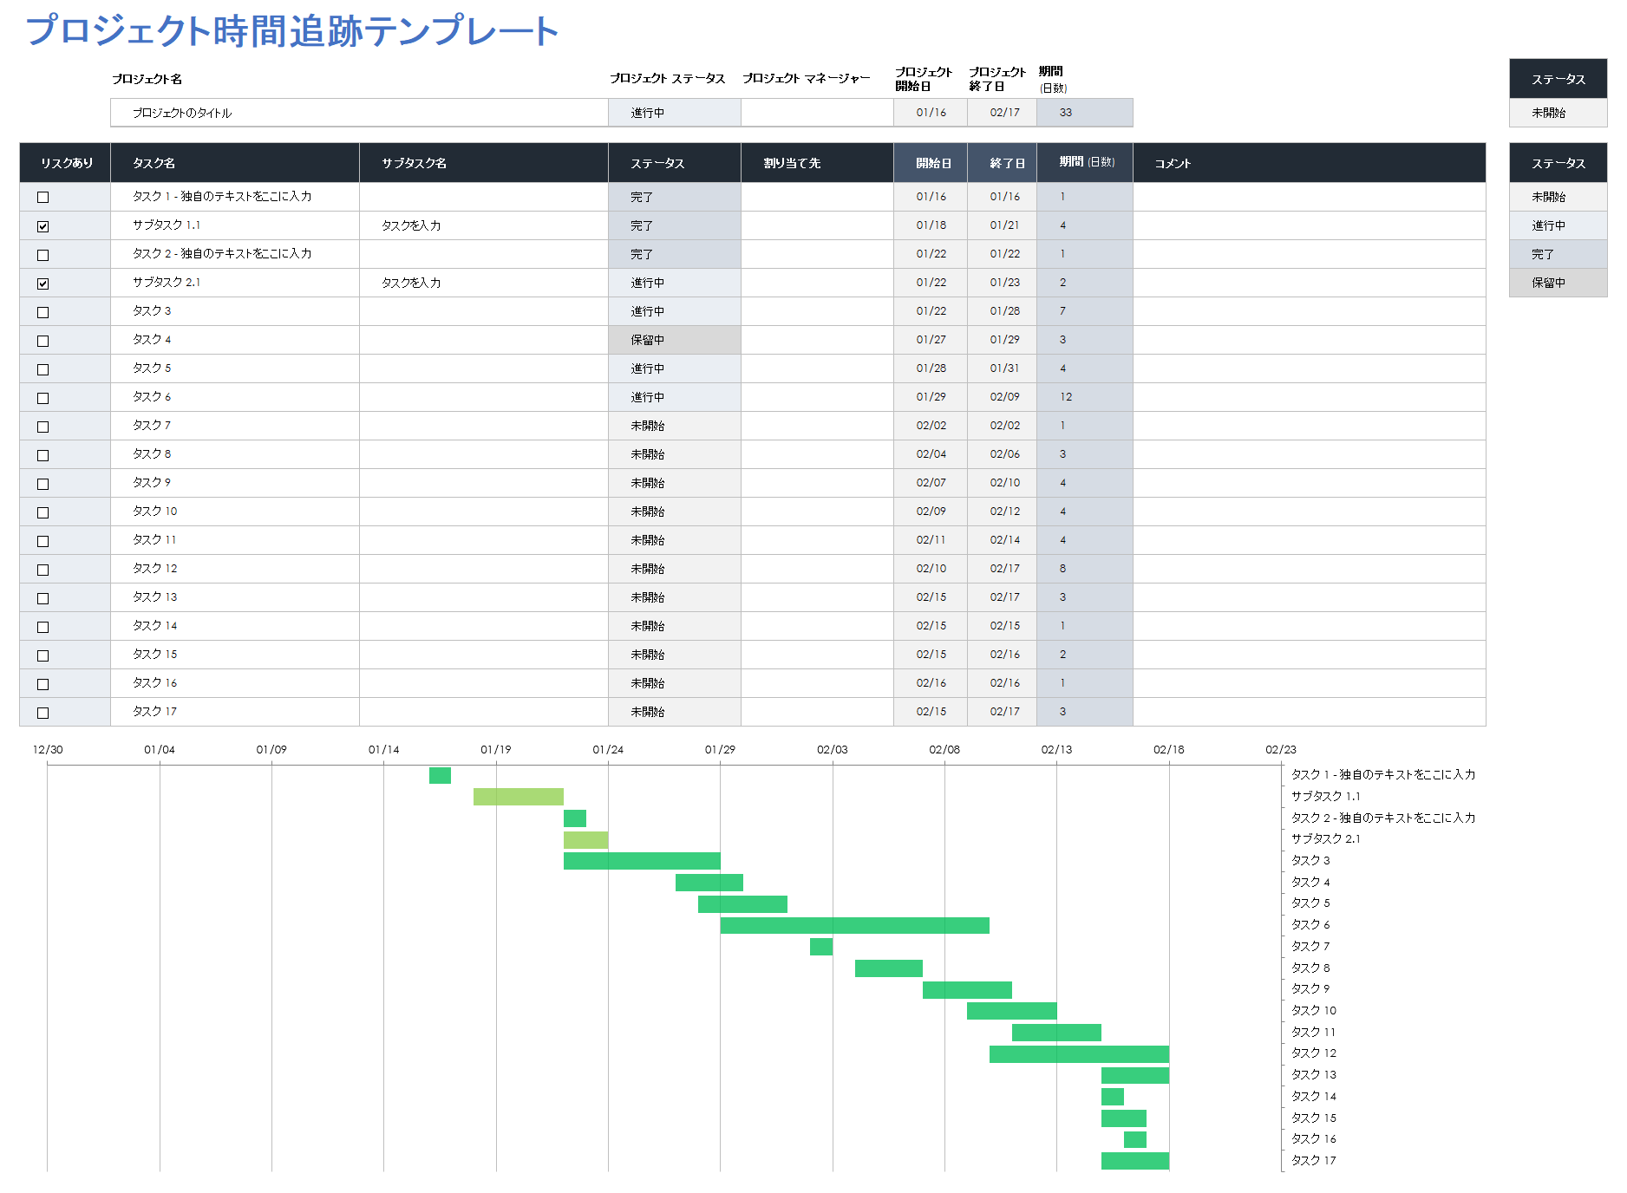Select the 完了 swatch in status legend
The height and width of the screenshot is (1193, 1627).
click(x=1558, y=254)
